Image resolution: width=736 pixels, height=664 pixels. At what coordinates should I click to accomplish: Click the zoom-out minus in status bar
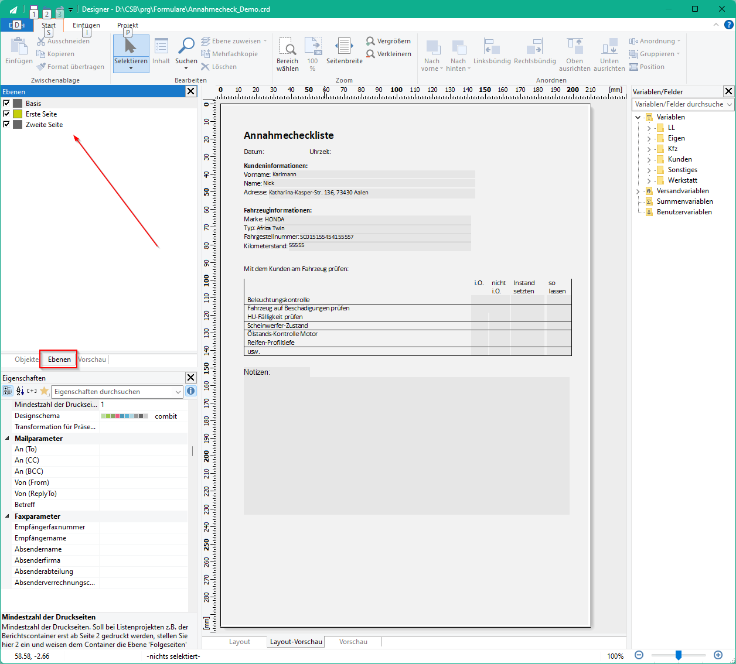[639, 655]
